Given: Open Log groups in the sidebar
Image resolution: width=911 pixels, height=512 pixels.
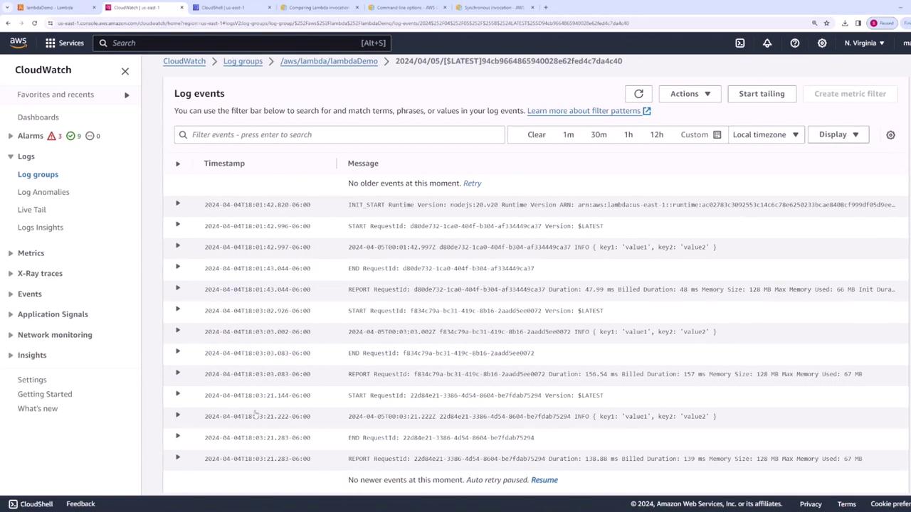Looking at the screenshot, I should tap(38, 174).
